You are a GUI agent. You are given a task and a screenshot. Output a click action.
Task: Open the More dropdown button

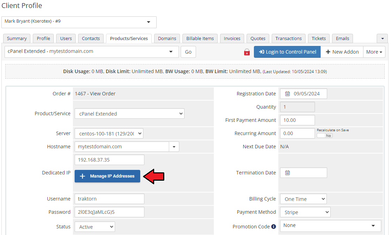(x=374, y=52)
